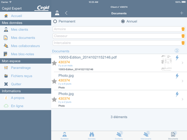This screenshot has width=187, height=140.
Task: Expand Photo.jpg 8 jours row chevron
Action: 182,81
